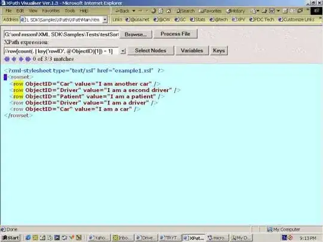This screenshot has height=242, width=323.
Task: Open the PDC Tech links shortcut
Action: click(261, 20)
